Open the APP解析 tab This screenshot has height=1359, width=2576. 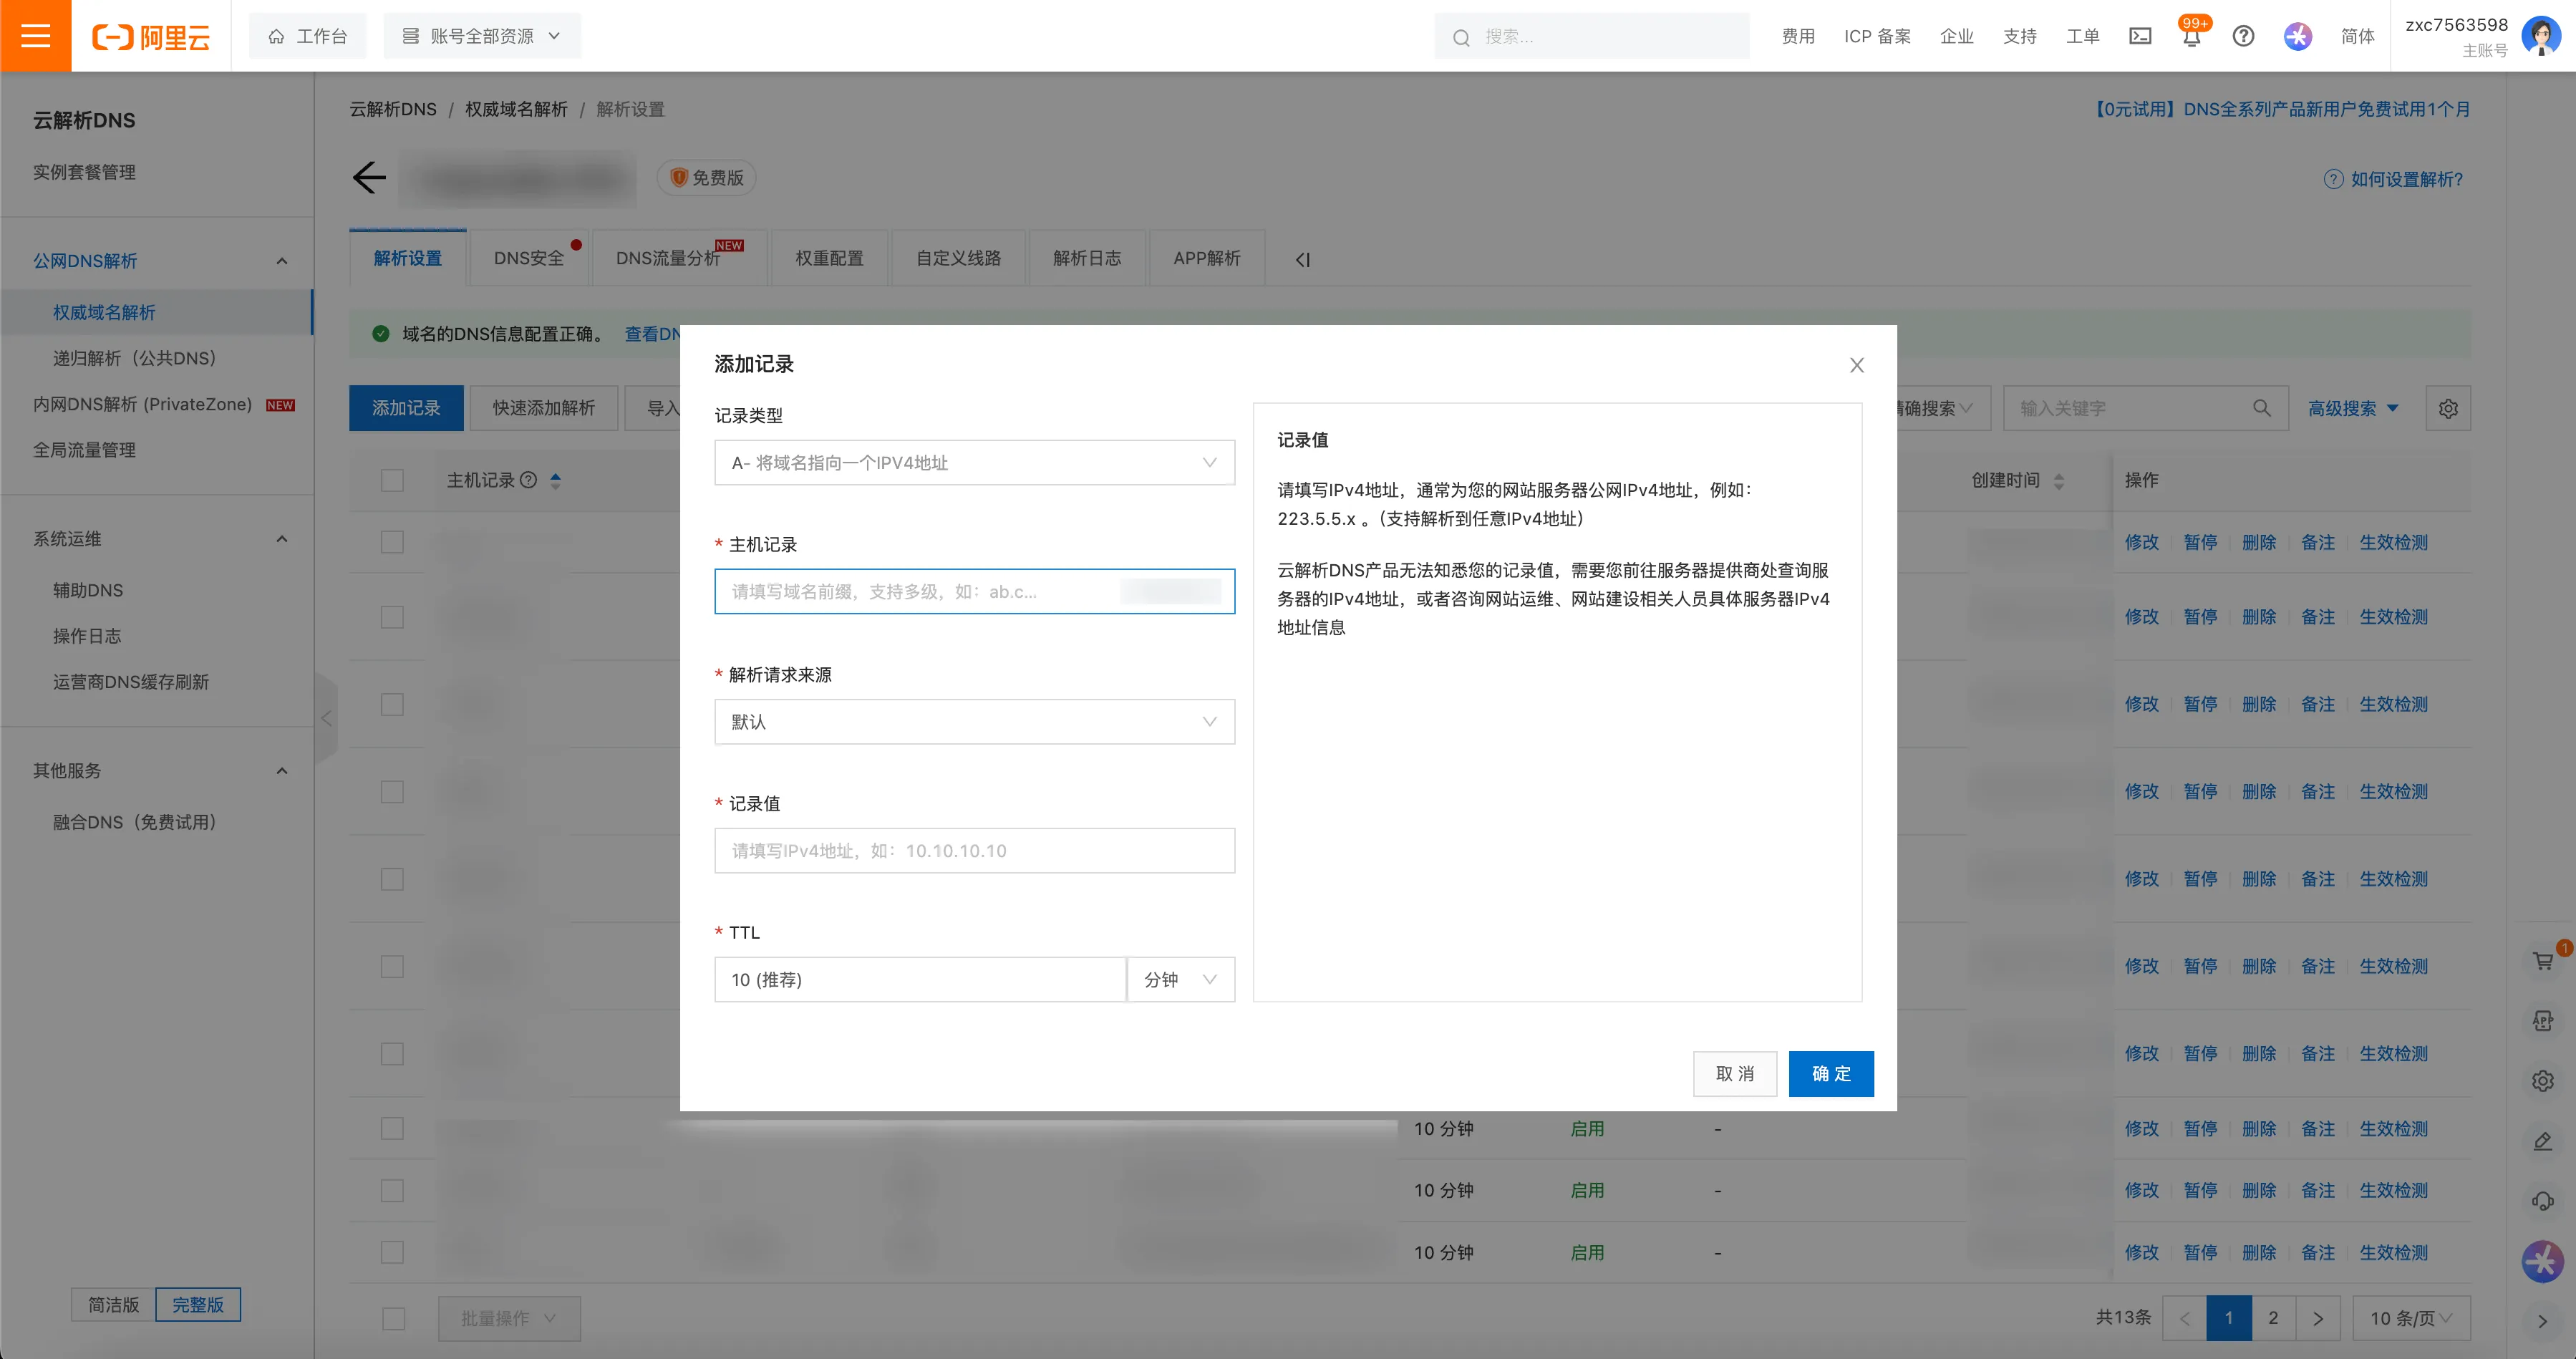click(1207, 258)
